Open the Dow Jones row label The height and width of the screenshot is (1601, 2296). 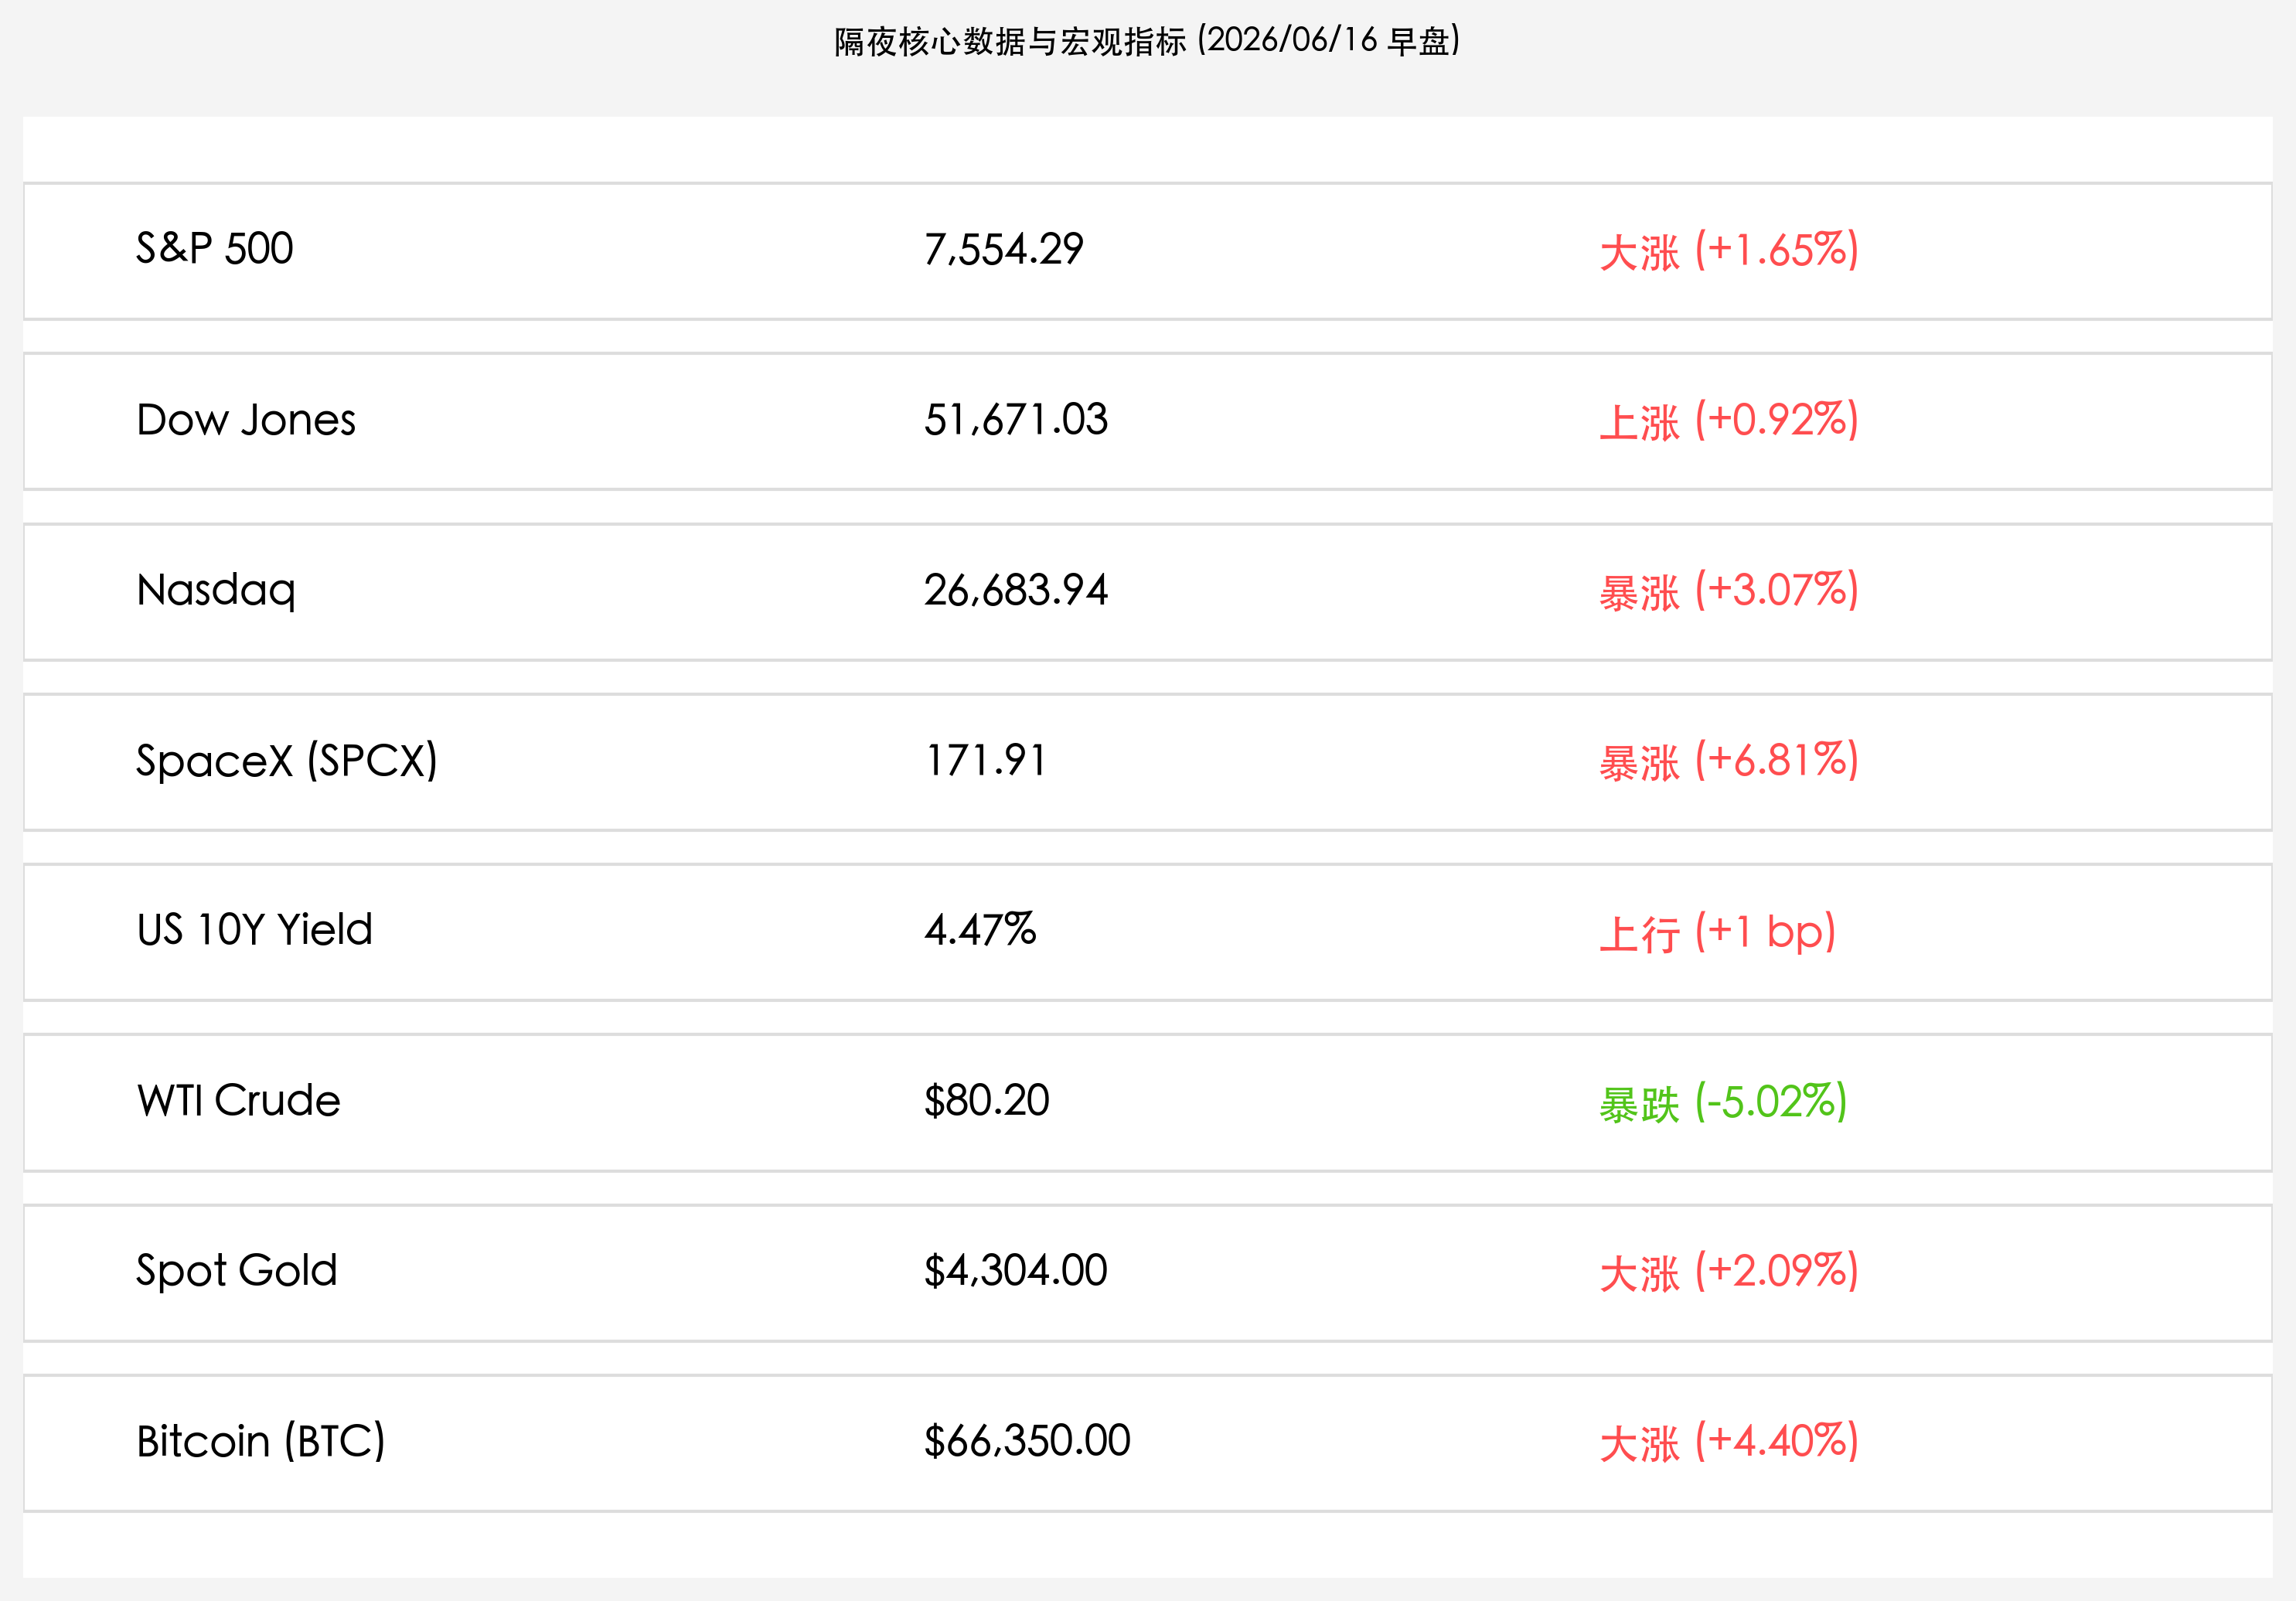point(246,420)
